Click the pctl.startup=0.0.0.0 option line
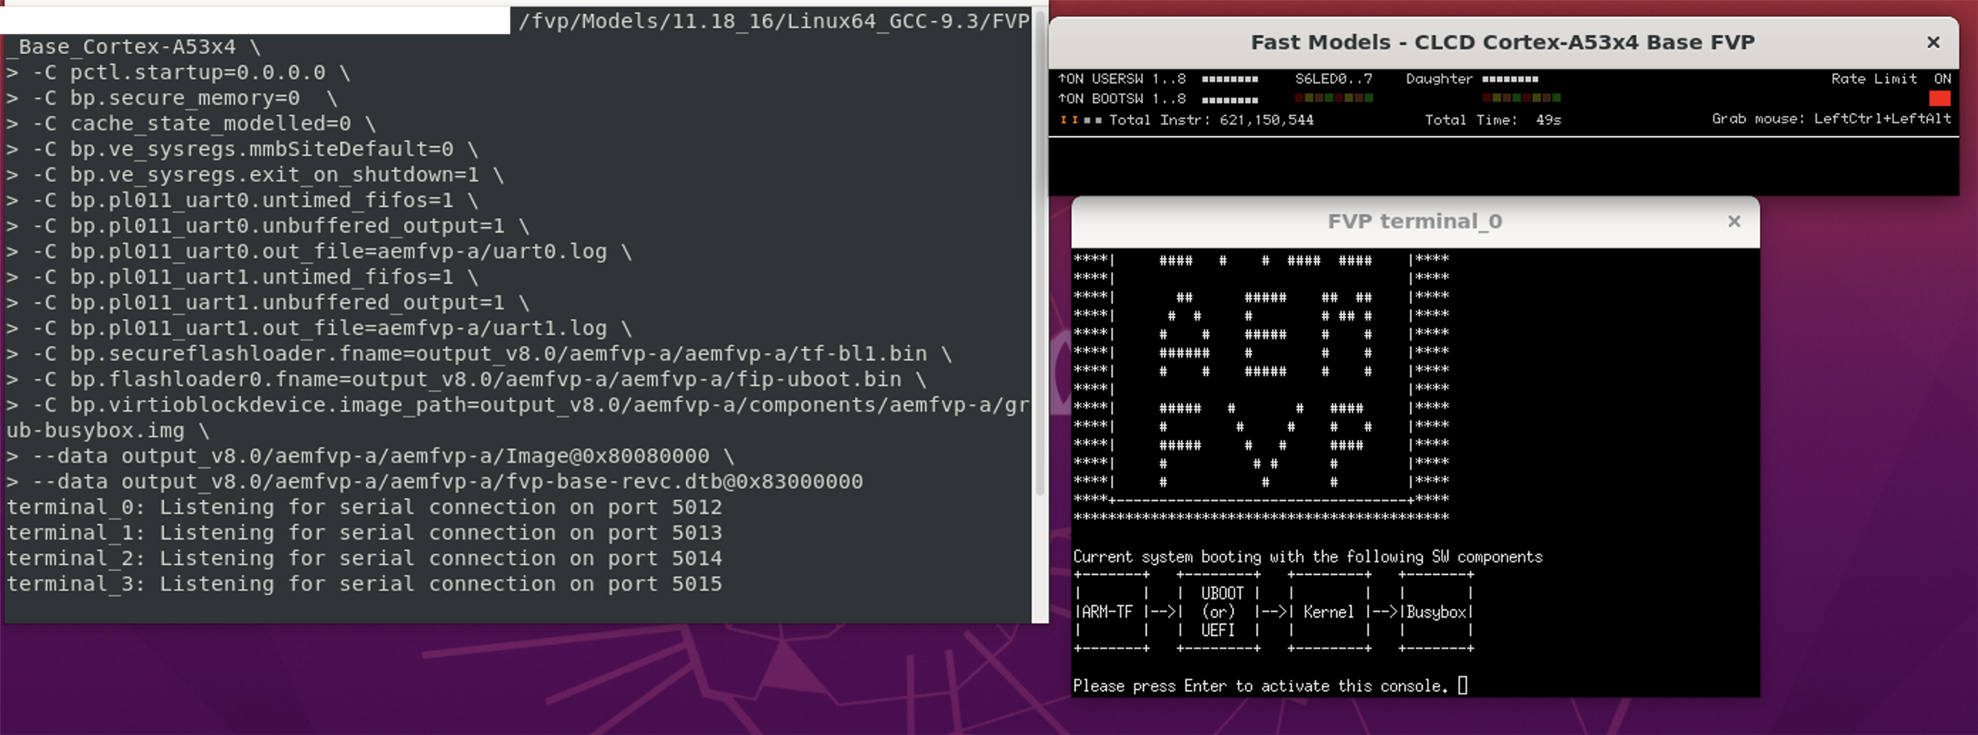Image resolution: width=1978 pixels, height=735 pixels. 178,73
